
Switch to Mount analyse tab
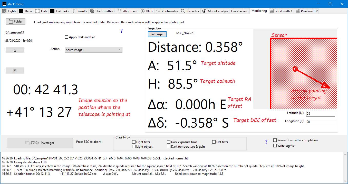click(x=215, y=11)
